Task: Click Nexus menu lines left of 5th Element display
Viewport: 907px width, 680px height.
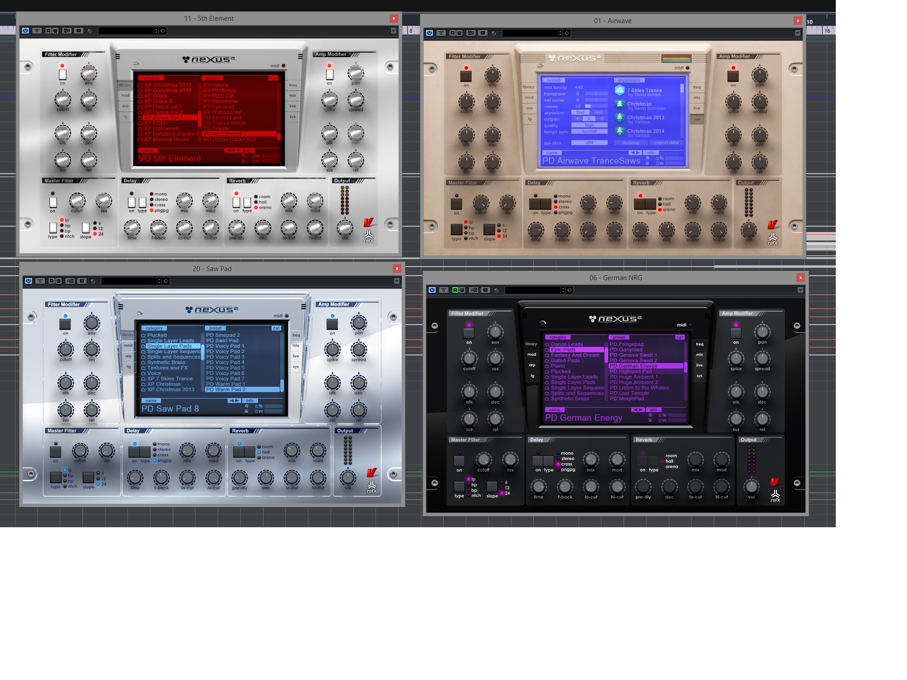Action: click(x=118, y=57)
